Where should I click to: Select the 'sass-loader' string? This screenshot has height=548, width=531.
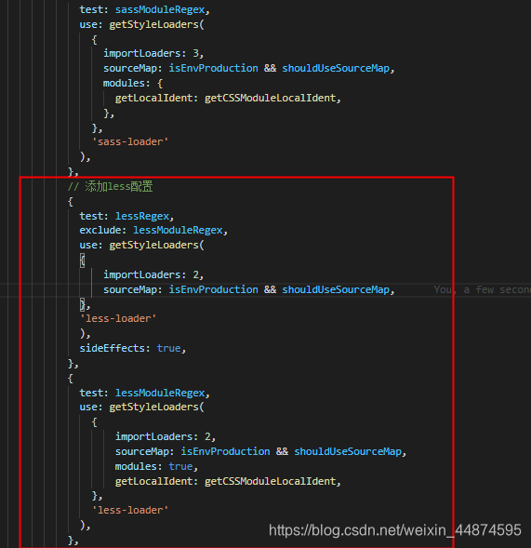pos(130,142)
